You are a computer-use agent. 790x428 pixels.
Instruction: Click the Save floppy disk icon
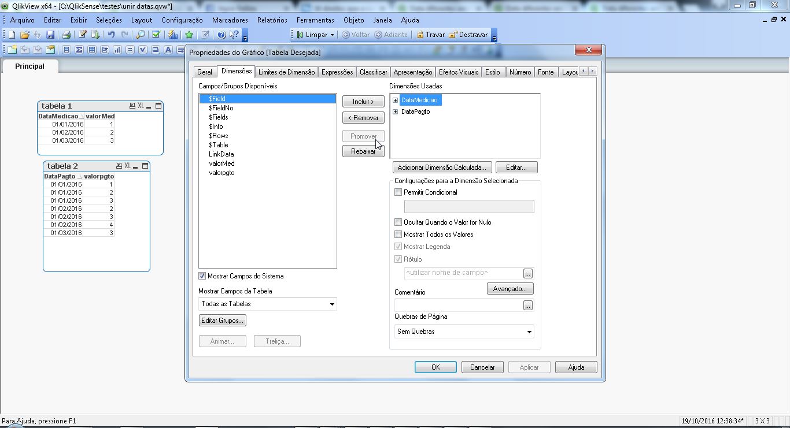pyautogui.click(x=50, y=35)
